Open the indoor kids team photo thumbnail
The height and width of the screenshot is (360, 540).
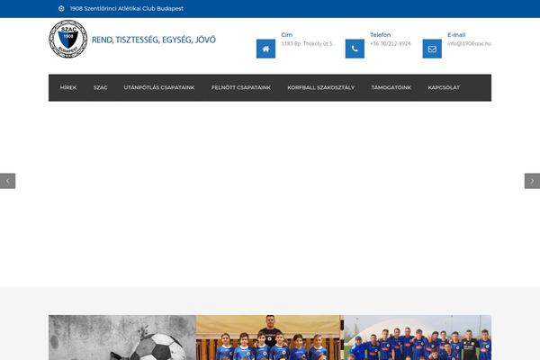(270, 337)
